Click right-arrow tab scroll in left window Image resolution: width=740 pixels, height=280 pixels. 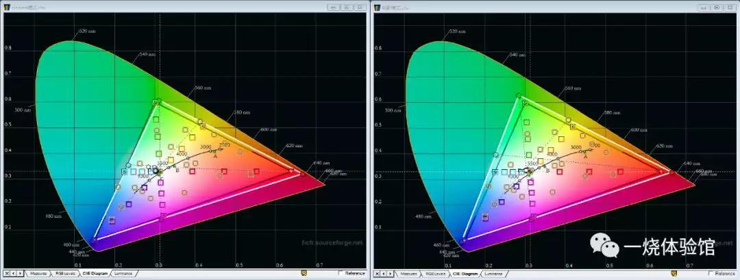21,273
